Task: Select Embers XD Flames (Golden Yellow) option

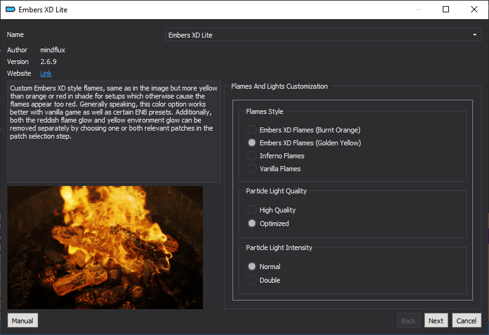Action: point(304,143)
